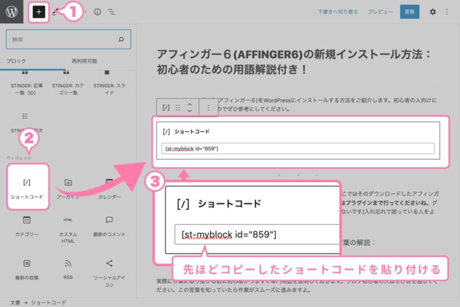Open the document info details icon
The height and width of the screenshot is (307, 460).
[97, 12]
